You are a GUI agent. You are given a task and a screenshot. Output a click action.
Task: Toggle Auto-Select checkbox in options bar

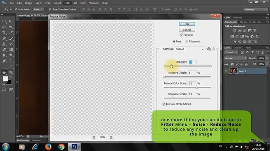(16, 9)
